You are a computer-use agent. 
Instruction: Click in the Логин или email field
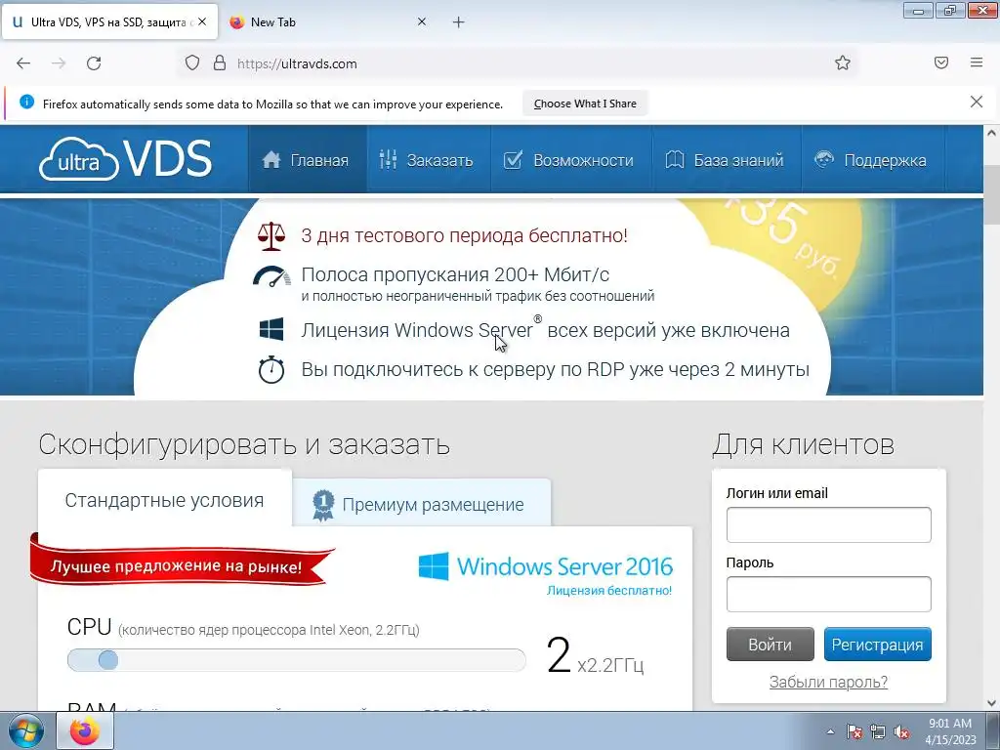pyautogui.click(x=828, y=524)
